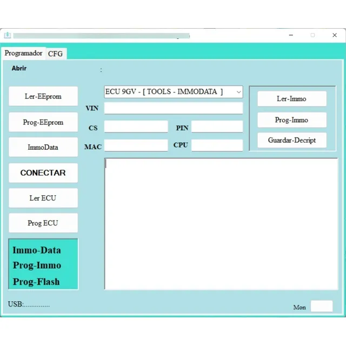This screenshot has width=346, height=346.
Task: Click the Ler-EEprom button
Action: tap(43, 96)
